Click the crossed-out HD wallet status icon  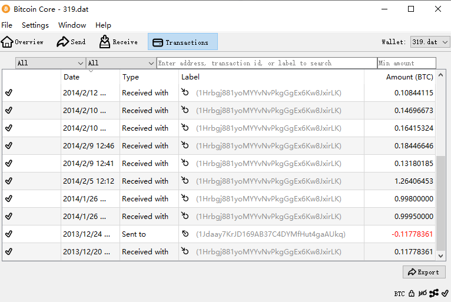pyautogui.click(x=422, y=293)
